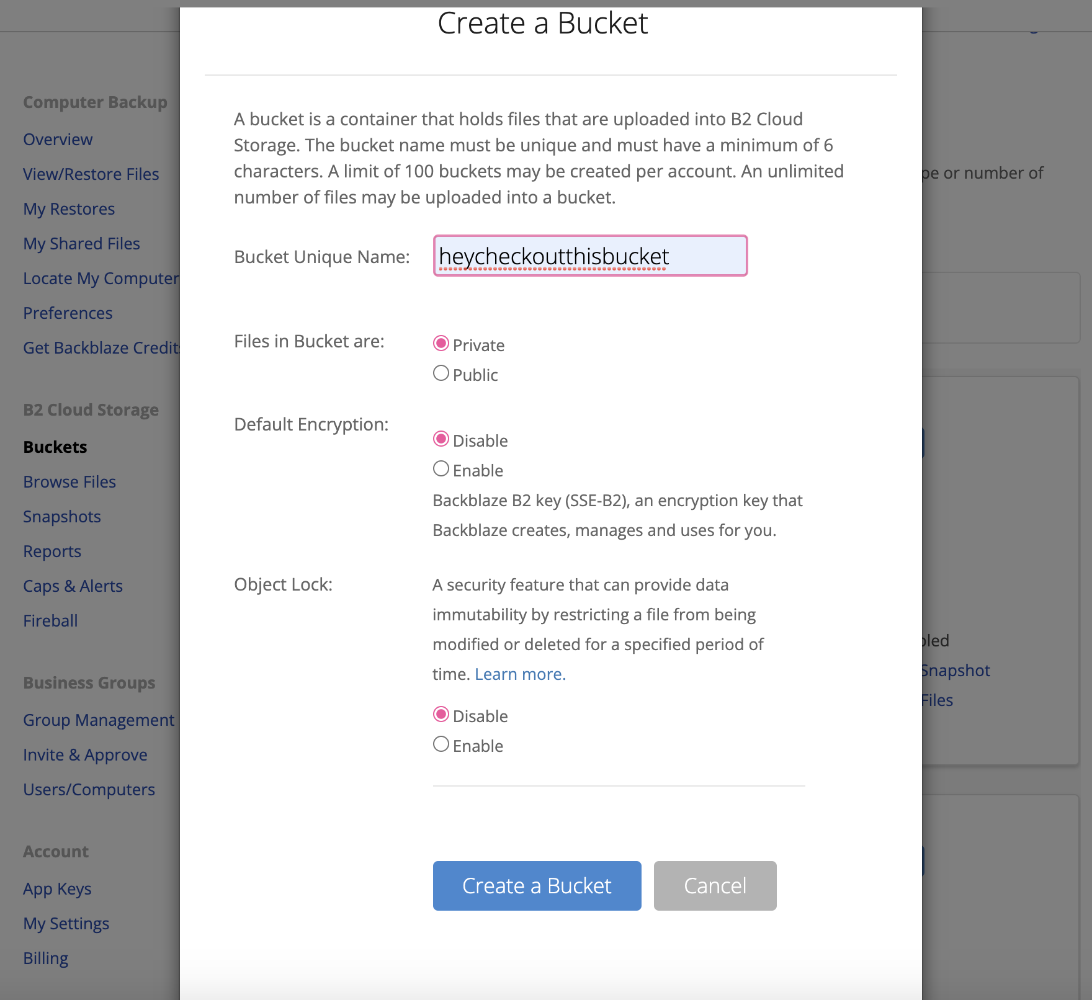
Task: Open Caps & Alerts page
Action: pyautogui.click(x=73, y=586)
